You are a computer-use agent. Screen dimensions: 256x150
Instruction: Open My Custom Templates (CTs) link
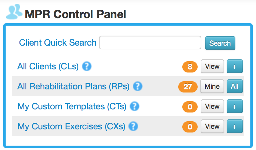(72, 107)
